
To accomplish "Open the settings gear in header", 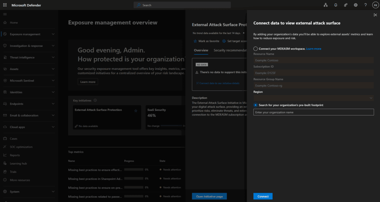I will (x=356, y=5).
